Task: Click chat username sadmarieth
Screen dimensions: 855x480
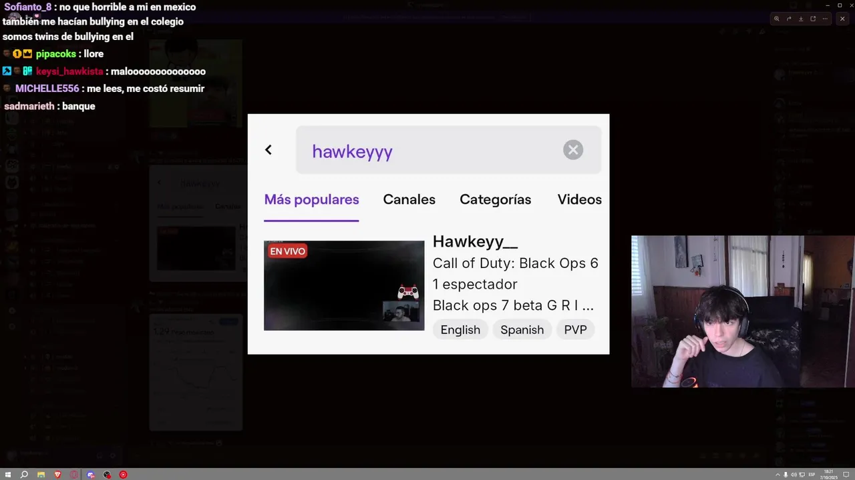Action: point(29,106)
